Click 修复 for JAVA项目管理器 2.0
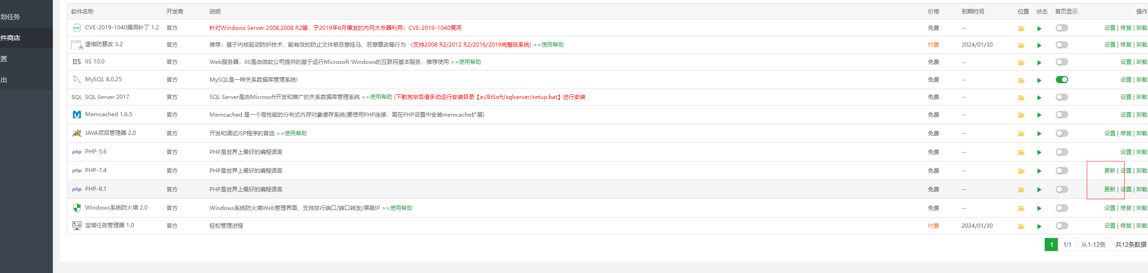The width and height of the screenshot is (1148, 273). 1126,133
